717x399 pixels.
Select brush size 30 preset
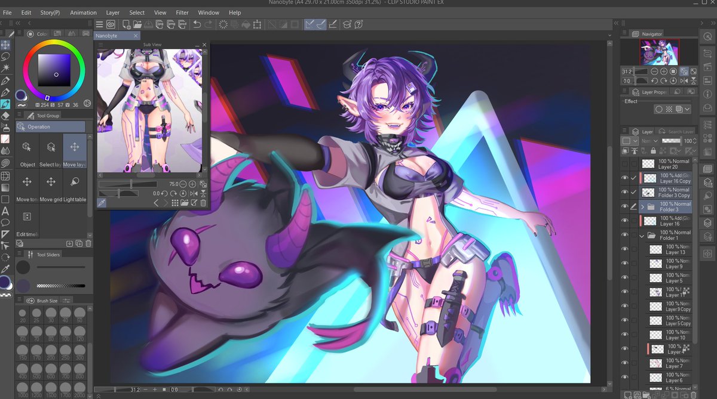point(51,316)
